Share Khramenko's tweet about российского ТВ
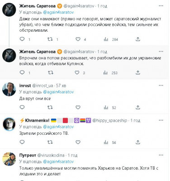Screen dimensions: 170x181 tap(138, 142)
